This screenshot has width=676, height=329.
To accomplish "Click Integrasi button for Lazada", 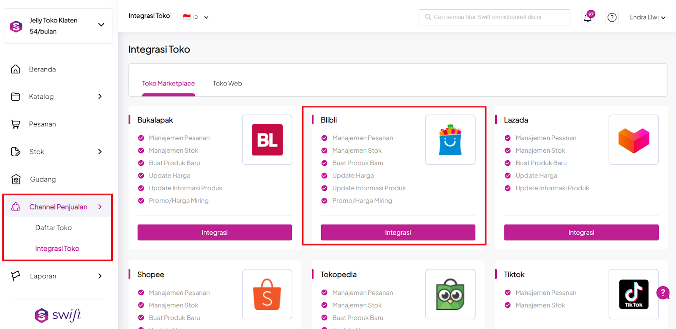I will tap(581, 233).
